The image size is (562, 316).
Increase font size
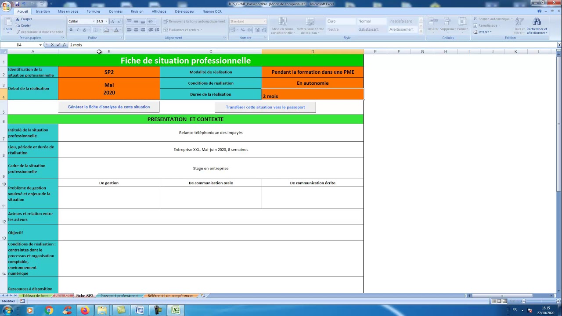pos(112,21)
